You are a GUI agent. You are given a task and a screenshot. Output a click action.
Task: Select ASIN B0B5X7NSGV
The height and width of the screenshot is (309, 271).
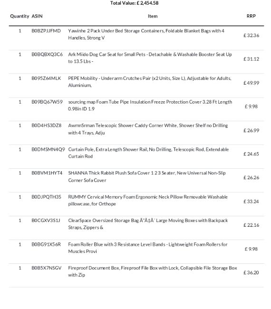tap(47, 268)
